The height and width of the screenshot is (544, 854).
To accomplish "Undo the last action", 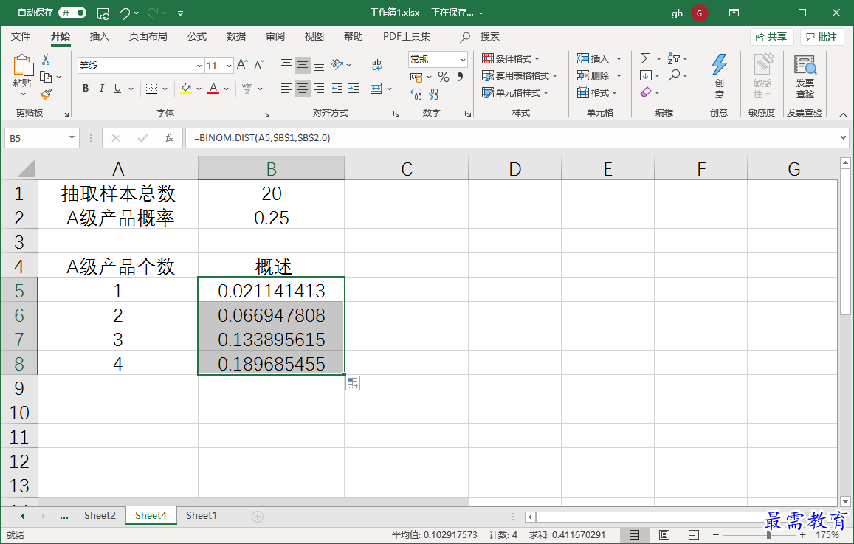I will [x=124, y=13].
